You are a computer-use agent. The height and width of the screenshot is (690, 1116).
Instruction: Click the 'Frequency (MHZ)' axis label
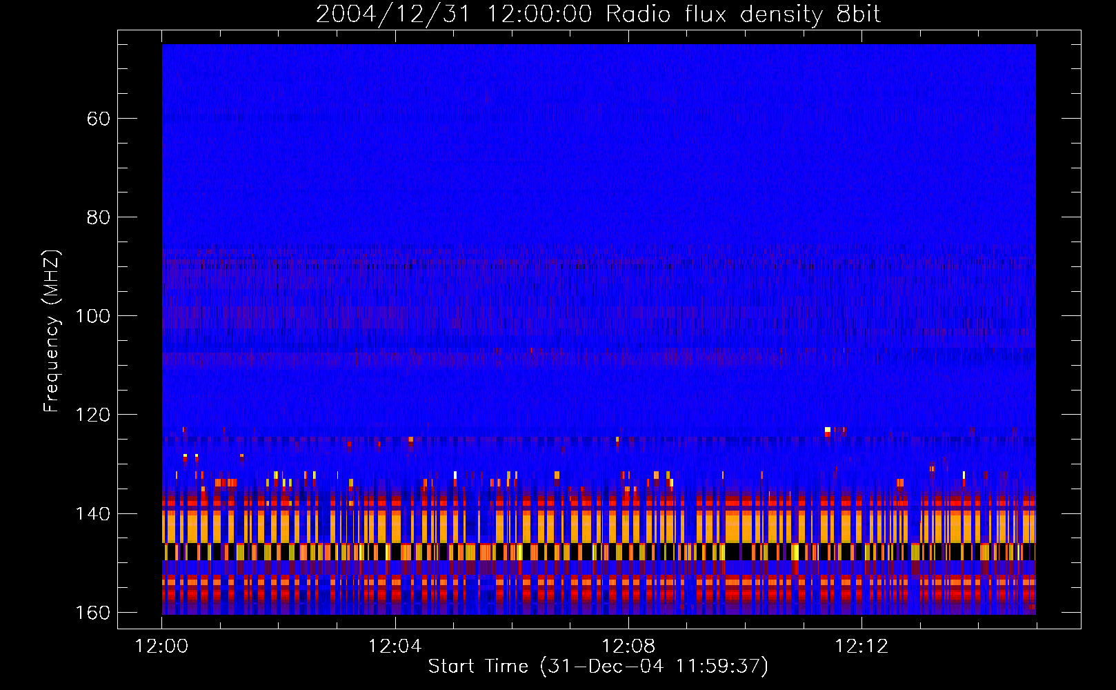(52, 331)
